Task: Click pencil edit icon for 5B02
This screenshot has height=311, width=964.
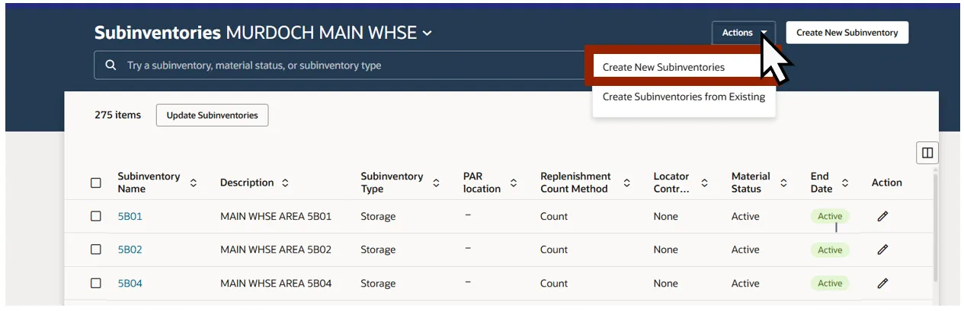Action: click(x=882, y=249)
